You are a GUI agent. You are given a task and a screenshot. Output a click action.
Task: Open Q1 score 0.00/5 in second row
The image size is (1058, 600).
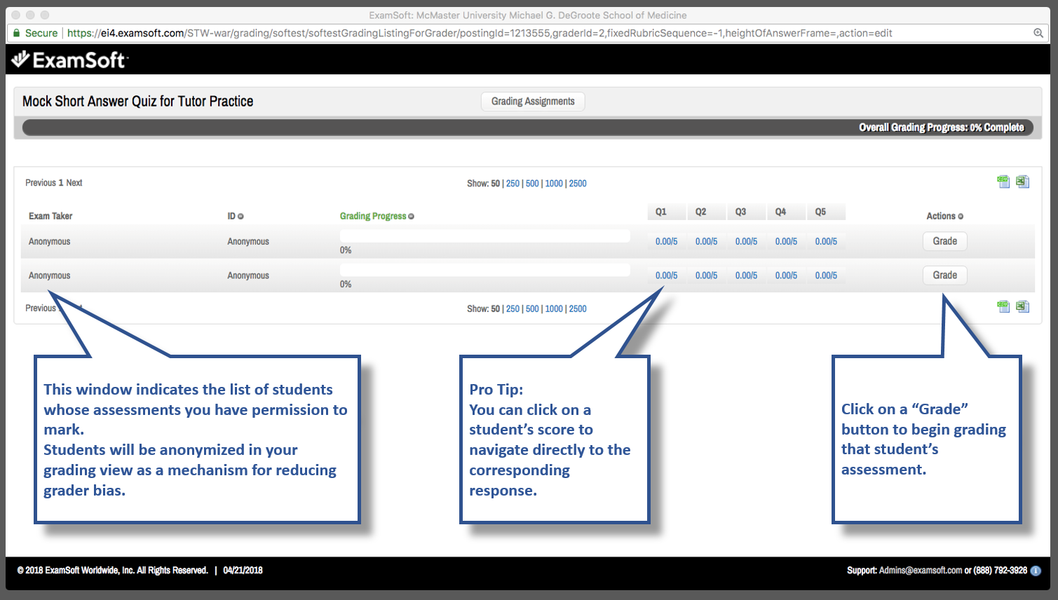pyautogui.click(x=666, y=276)
